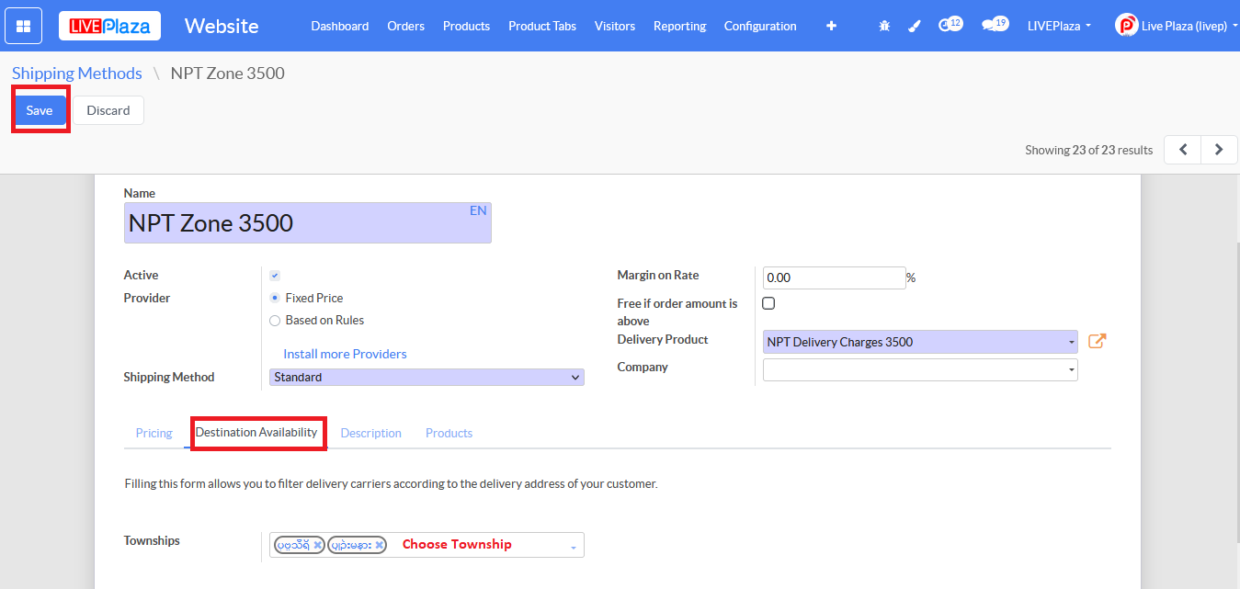Click the Website app title
Viewport: 1240px width, 589px height.
pos(222,26)
